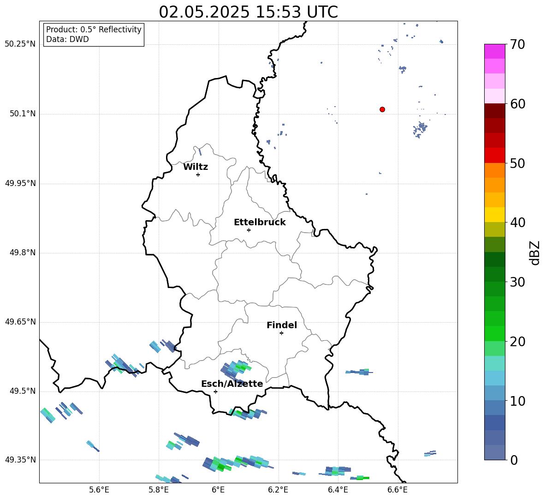The width and height of the screenshot is (546, 499).
Task: Click the colorbar tick label 50
Action: [517, 163]
